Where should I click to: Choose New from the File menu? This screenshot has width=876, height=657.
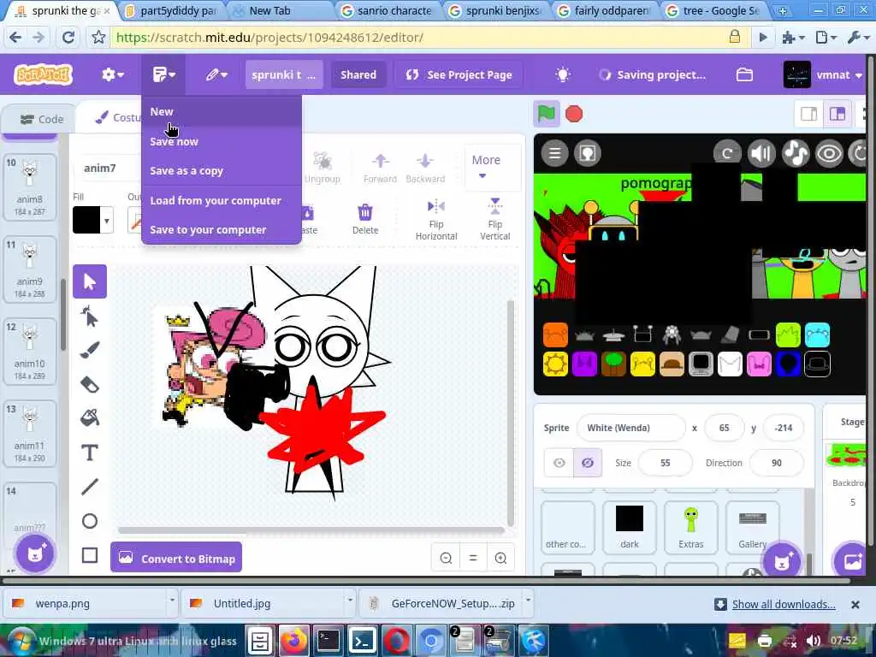pos(222,112)
